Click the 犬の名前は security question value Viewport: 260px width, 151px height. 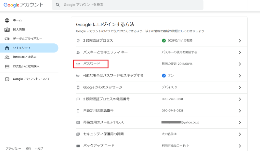click(169, 134)
